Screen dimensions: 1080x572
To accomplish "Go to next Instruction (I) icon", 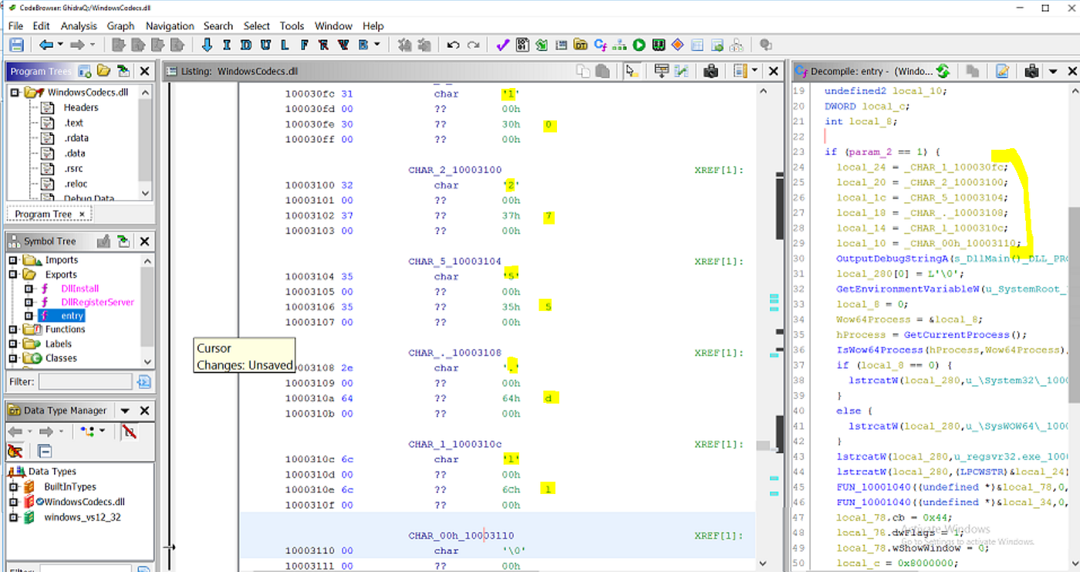I will click(x=226, y=45).
